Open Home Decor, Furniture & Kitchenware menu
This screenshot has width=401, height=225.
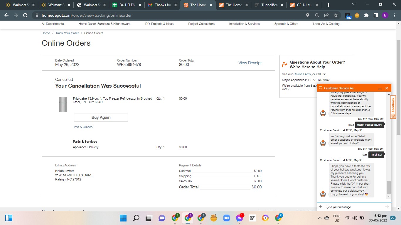(105, 24)
